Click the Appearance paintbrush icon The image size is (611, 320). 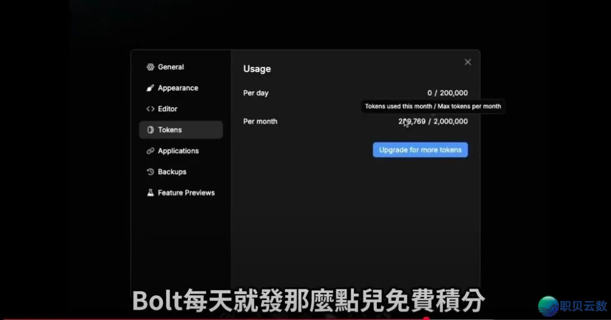tap(150, 88)
